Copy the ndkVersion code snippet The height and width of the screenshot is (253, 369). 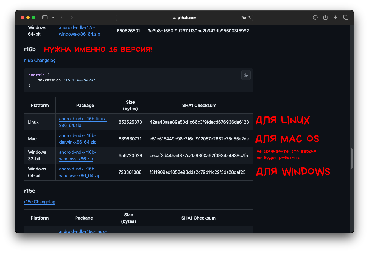(246, 75)
